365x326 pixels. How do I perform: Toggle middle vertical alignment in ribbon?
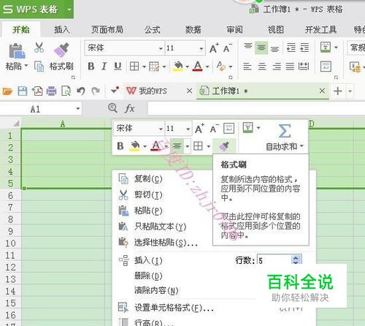click(261, 48)
